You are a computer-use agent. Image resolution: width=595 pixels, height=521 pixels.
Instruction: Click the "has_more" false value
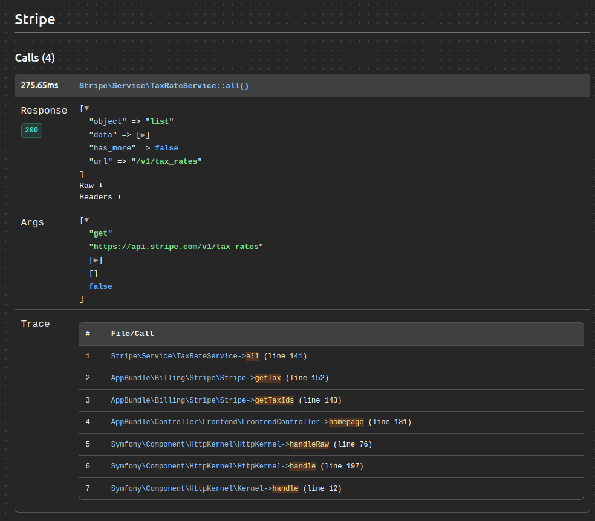click(166, 148)
